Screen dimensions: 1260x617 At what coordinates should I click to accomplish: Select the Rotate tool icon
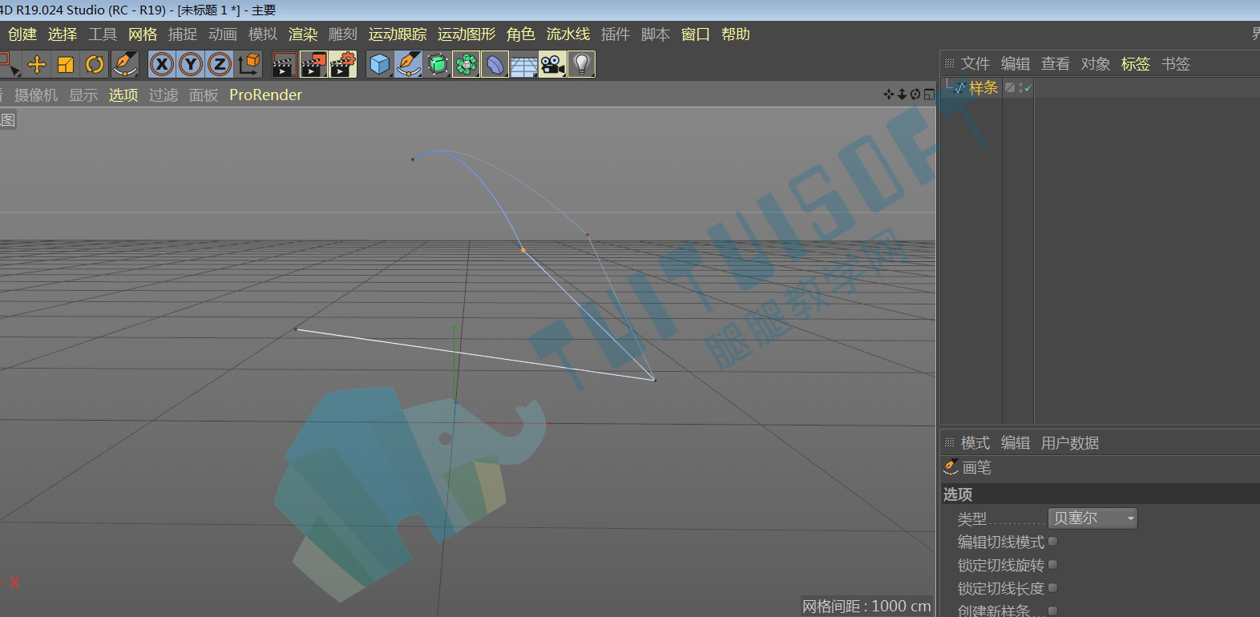(x=95, y=64)
